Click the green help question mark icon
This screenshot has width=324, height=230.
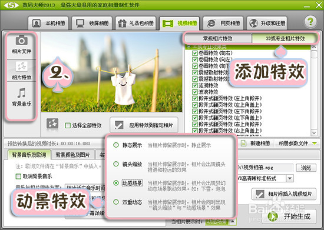coord(310,21)
